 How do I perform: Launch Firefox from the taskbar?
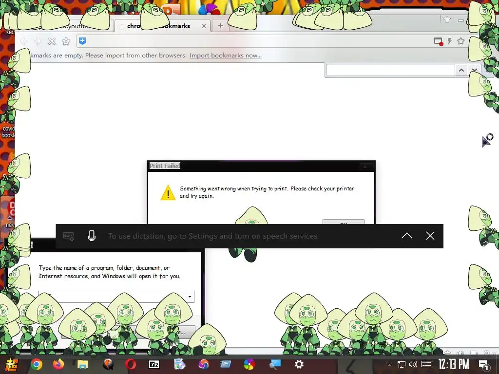coord(58,364)
